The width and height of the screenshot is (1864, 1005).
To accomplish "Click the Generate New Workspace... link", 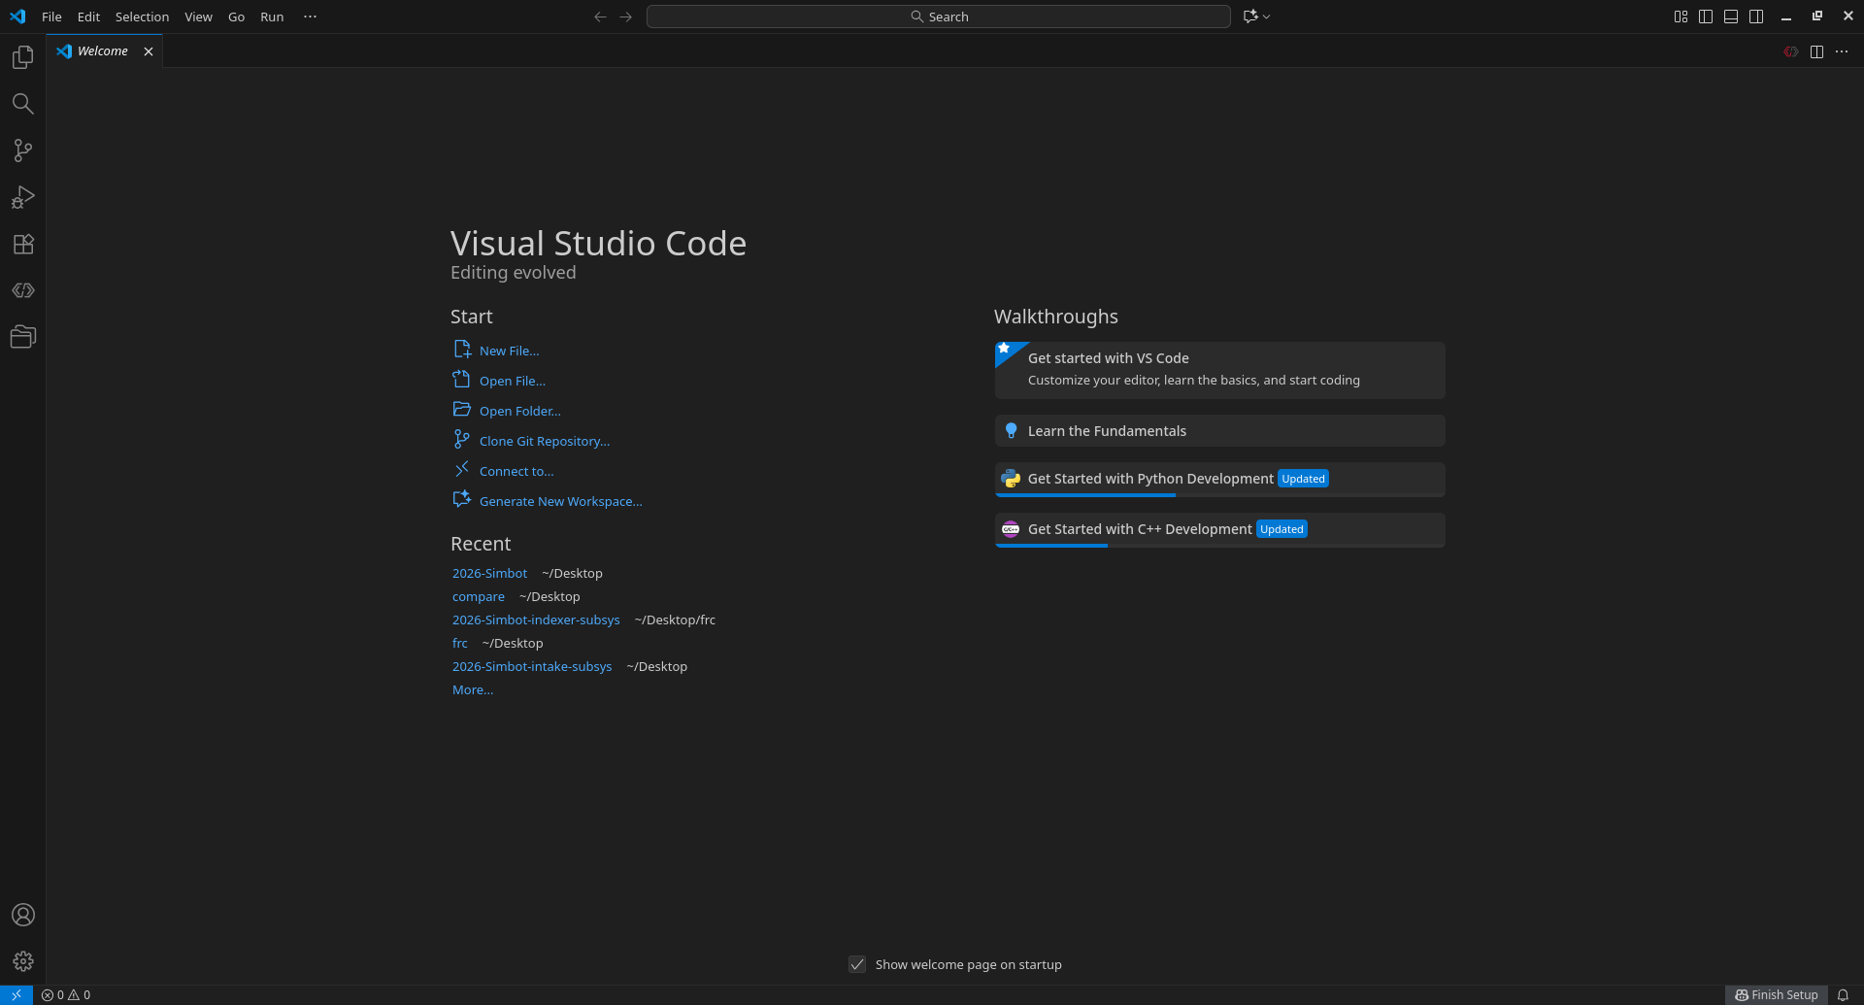I will pyautogui.click(x=560, y=501).
